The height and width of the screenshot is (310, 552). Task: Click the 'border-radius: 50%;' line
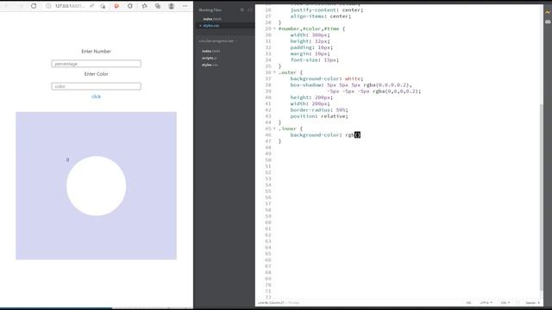point(319,110)
